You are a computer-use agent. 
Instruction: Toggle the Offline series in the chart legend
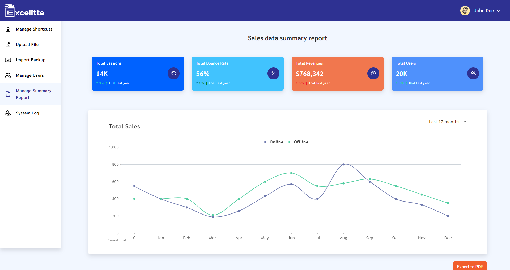coord(297,142)
